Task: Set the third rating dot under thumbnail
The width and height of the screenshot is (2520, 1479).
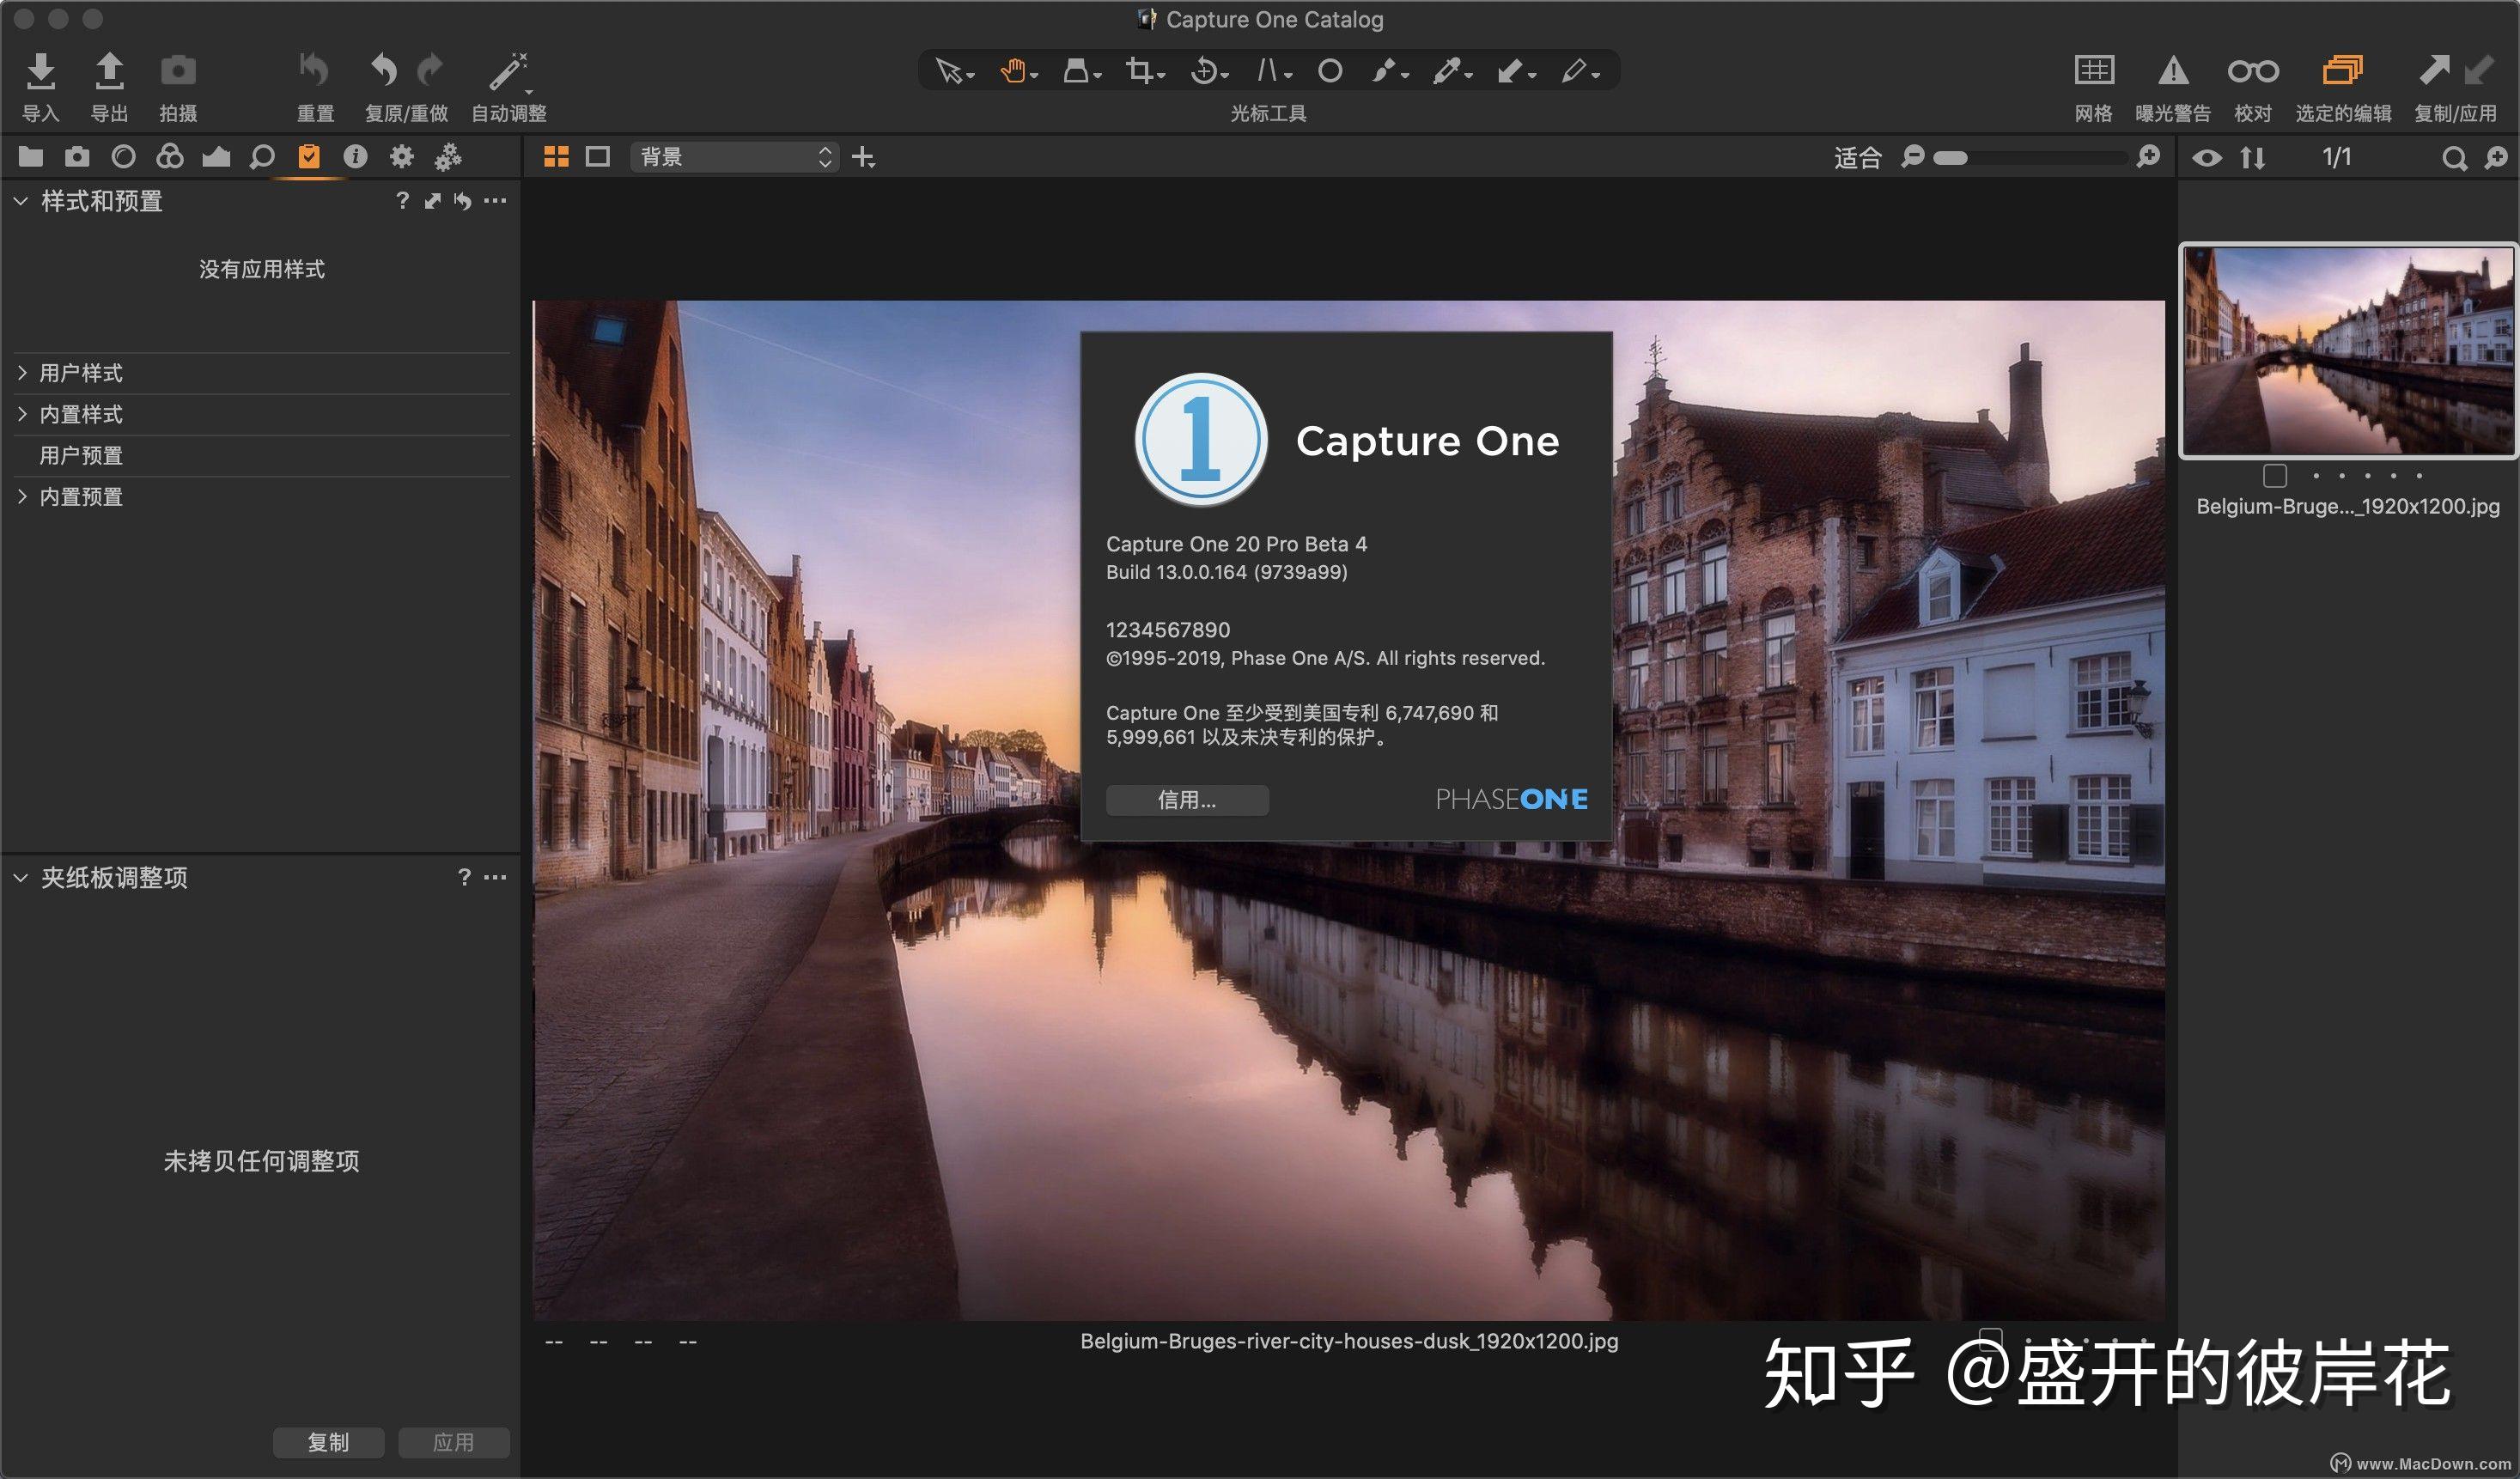Action: [x=2367, y=476]
